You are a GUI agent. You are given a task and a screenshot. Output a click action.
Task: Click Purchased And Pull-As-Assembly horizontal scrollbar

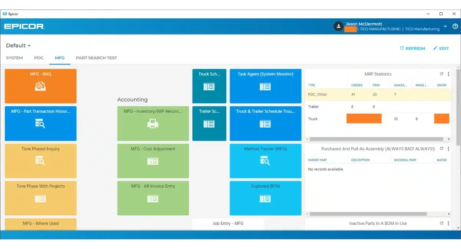click(368, 214)
